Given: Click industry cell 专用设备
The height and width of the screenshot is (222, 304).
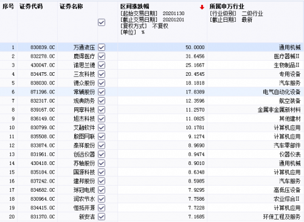Looking at the screenshot, I should (290, 74).
